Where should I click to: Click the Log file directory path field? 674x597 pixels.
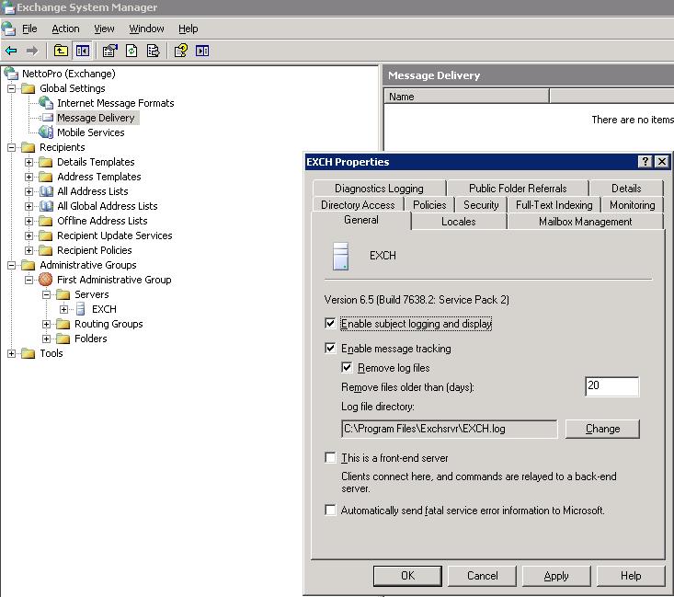pos(450,429)
